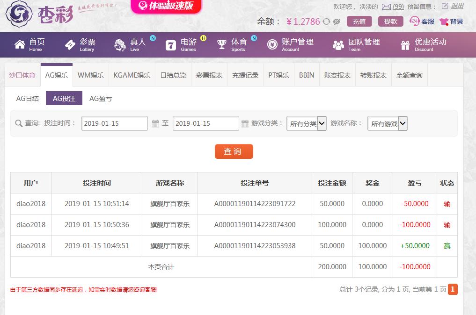This screenshot has height=315, width=476.
Task: Expand 游戏分类 所有分类 dropdown
Action: coord(306,123)
